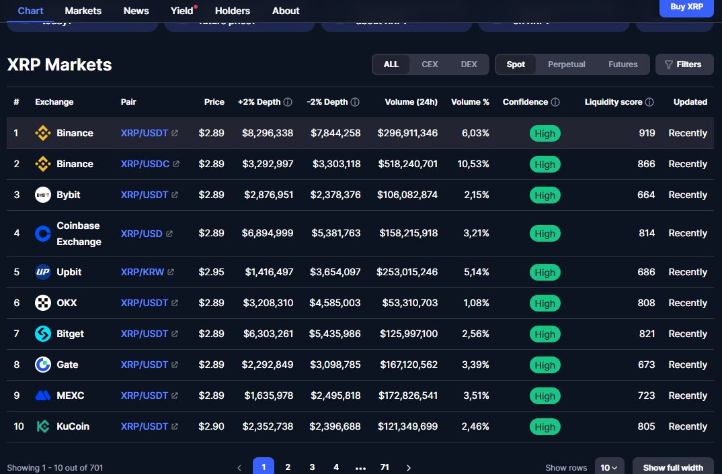Image resolution: width=722 pixels, height=474 pixels.
Task: Click the Show full width button
Action: [x=673, y=467]
